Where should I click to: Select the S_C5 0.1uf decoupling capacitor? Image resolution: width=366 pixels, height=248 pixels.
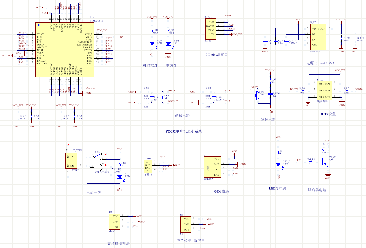coord(18,116)
